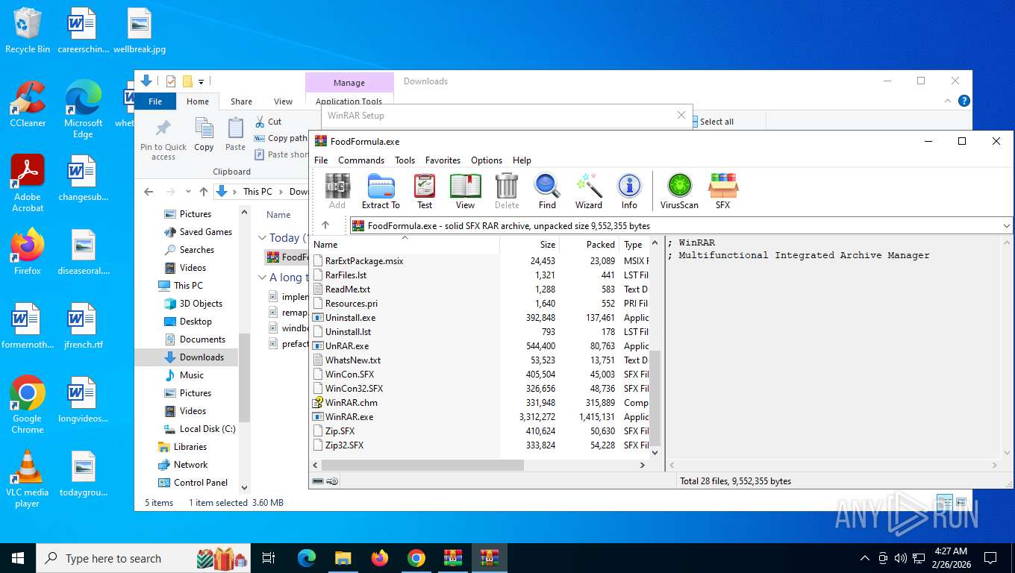Open the notification center
This screenshot has width=1015, height=573.
tap(990, 557)
